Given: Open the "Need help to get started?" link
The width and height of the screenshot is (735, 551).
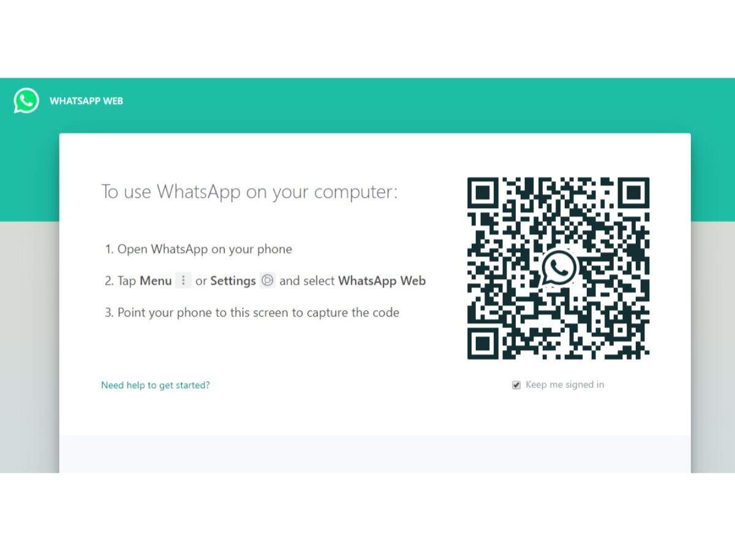Looking at the screenshot, I should tap(156, 385).
